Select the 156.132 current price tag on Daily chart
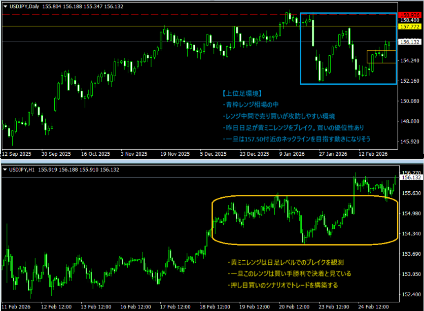This screenshot has height=311, width=424. pos(410,42)
